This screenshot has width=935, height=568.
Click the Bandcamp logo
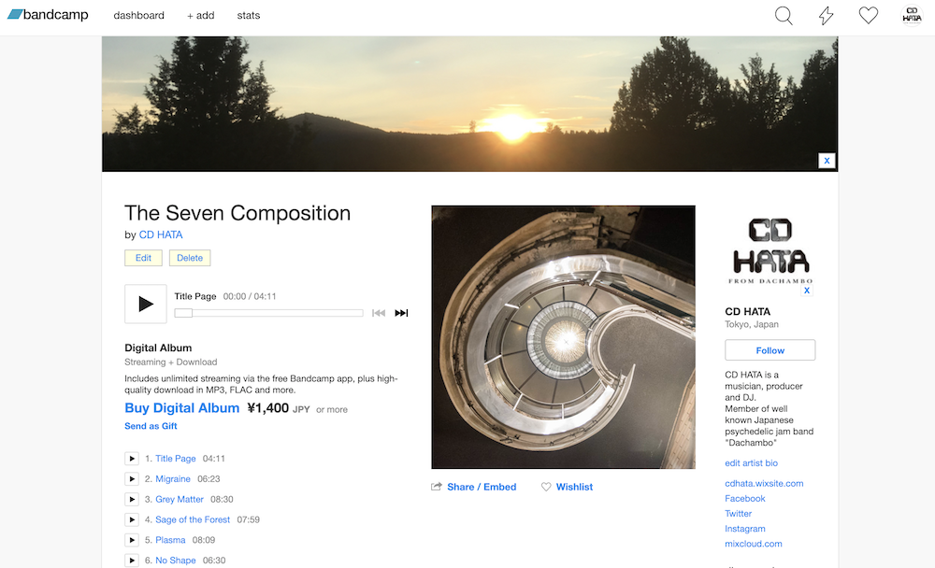pyautogui.click(x=48, y=15)
